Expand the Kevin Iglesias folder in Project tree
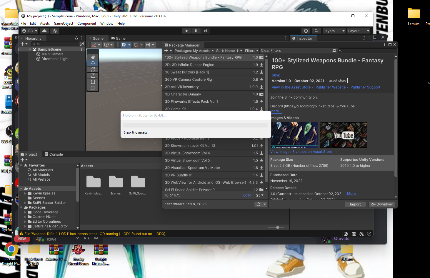The width and height of the screenshot is (430, 278). 25,193
